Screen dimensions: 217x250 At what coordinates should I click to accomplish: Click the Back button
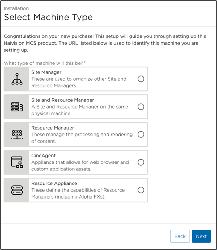pyautogui.click(x=180, y=236)
